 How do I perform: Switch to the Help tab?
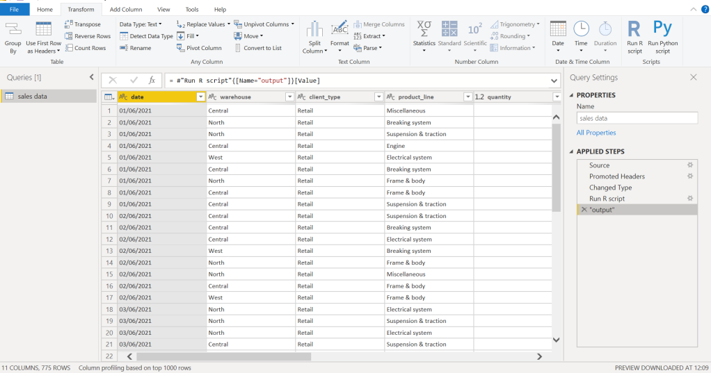coord(220,9)
